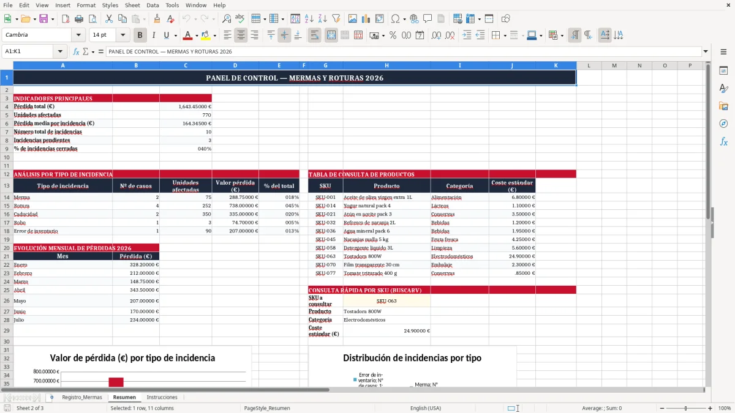Image resolution: width=735 pixels, height=413 pixels.
Task: Click the Insert Image icon
Action: (352, 19)
